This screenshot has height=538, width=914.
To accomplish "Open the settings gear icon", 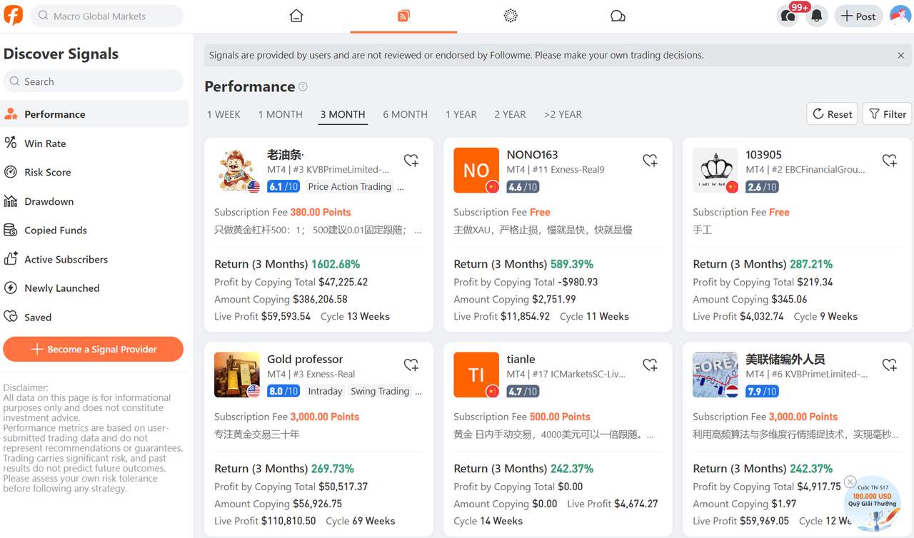I will pos(510,15).
